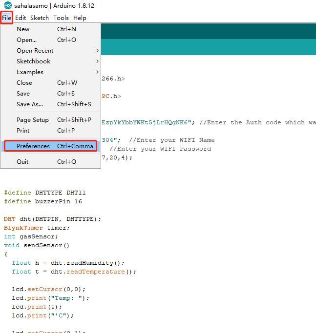Click Save in the File menu
The image size is (316, 333).
tap(50, 94)
